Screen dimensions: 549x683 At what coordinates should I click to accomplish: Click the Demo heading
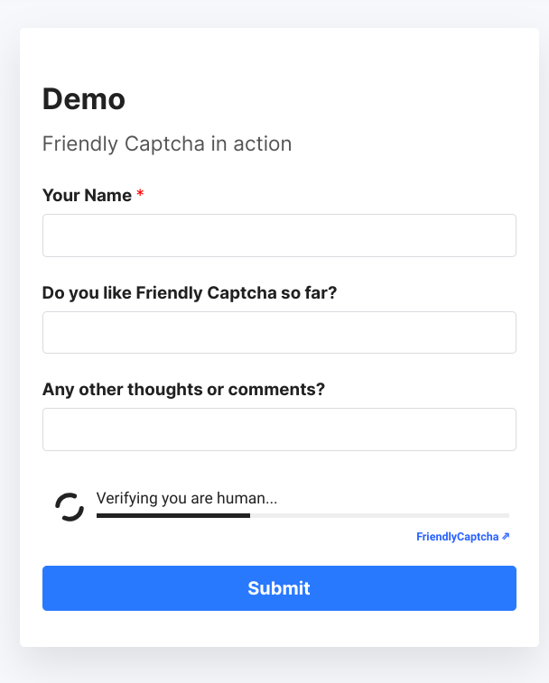[x=84, y=99]
